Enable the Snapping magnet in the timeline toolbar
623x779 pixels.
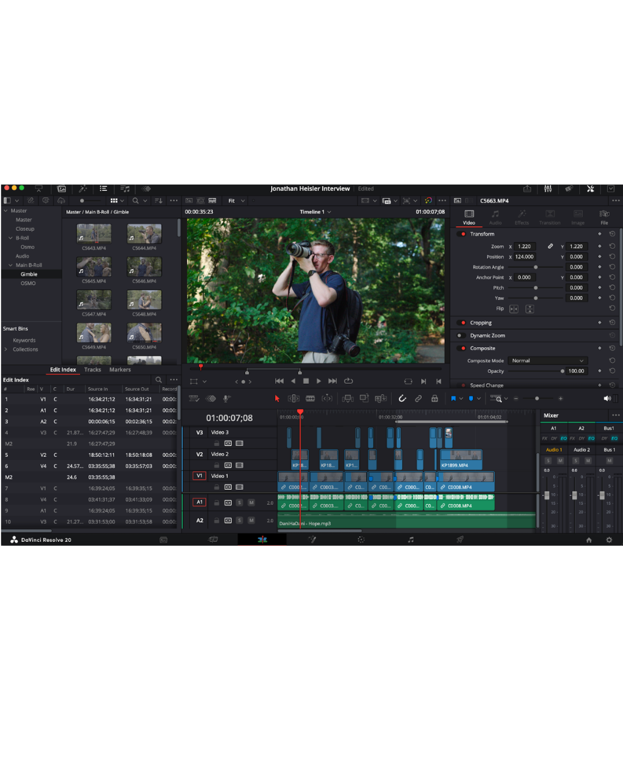(402, 398)
